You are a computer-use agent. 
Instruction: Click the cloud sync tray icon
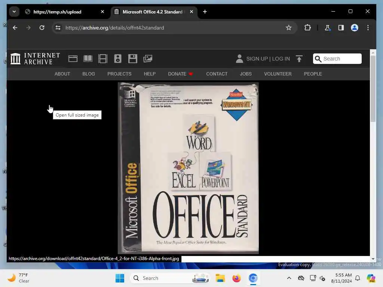coord(301,278)
